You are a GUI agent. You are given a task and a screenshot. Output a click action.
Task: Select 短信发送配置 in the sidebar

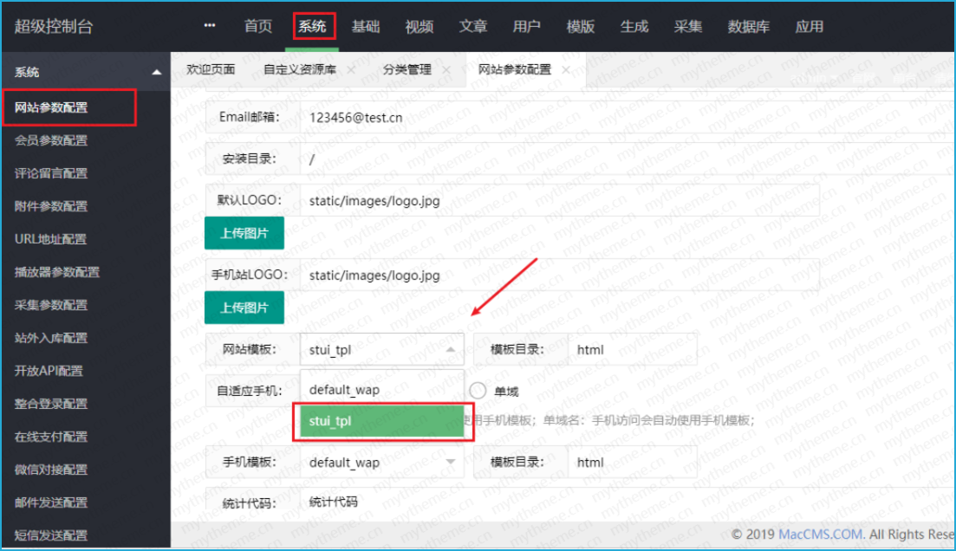pyautogui.click(x=51, y=535)
